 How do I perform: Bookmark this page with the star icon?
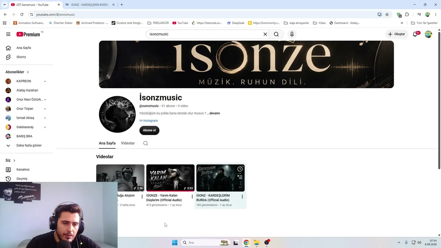tap(387, 14)
